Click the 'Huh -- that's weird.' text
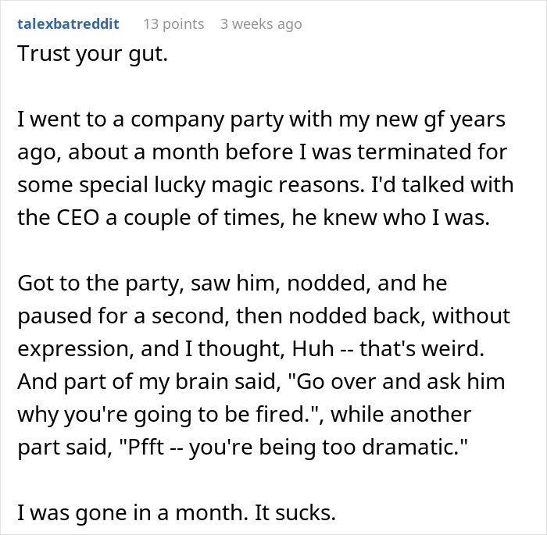Screen dimensions: 547x535 tap(388, 349)
